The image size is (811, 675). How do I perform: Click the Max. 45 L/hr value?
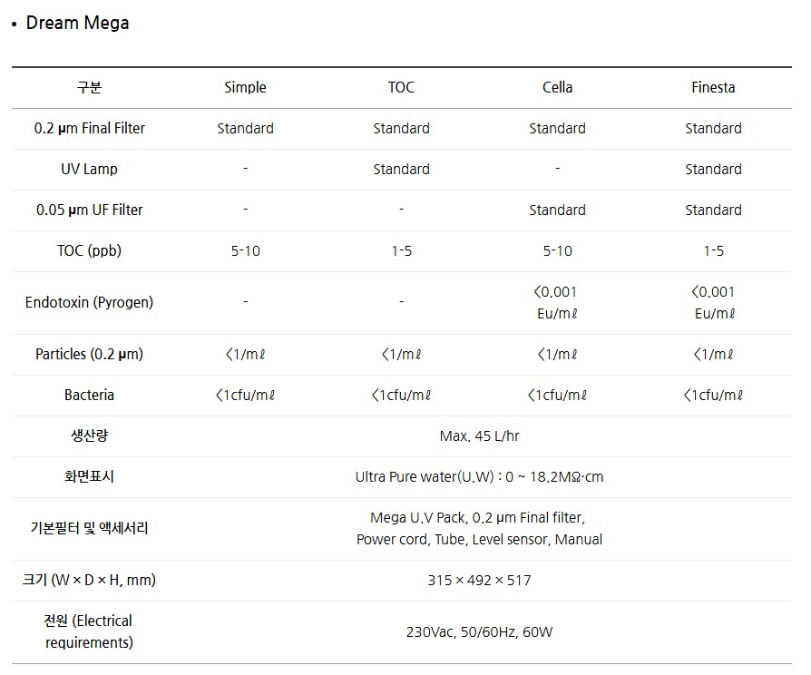coord(479,436)
